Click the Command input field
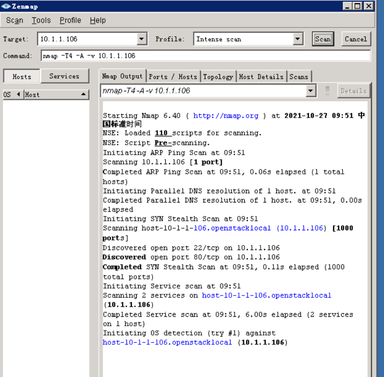The height and width of the screenshot is (377, 384). pyautogui.click(x=205, y=56)
